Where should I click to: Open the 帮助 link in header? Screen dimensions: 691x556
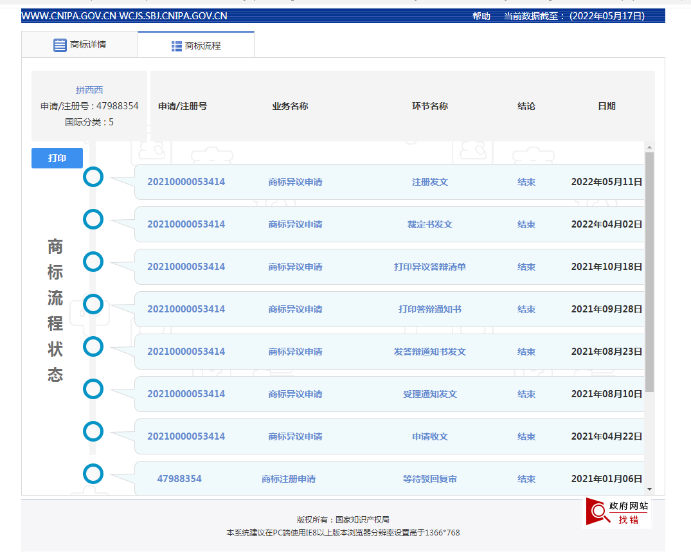481,16
